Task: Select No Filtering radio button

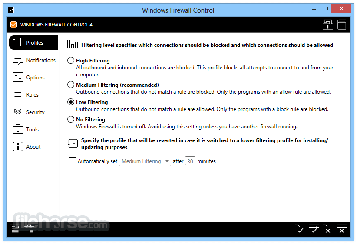Action: [71, 119]
